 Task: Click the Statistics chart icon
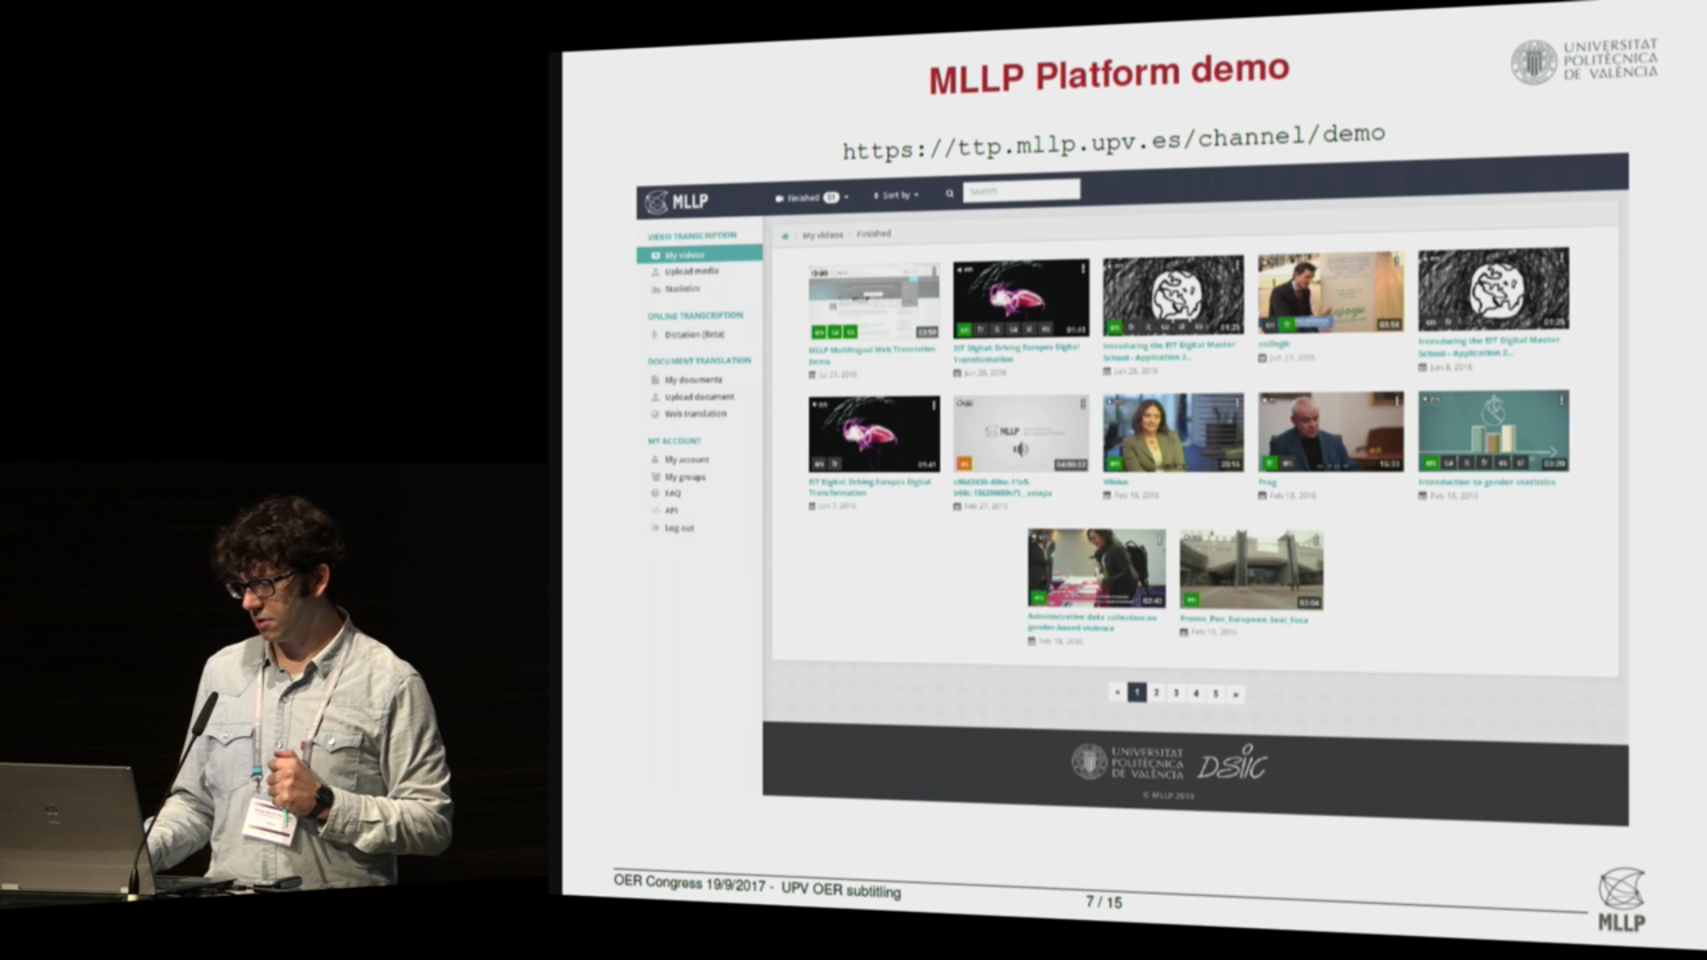655,290
